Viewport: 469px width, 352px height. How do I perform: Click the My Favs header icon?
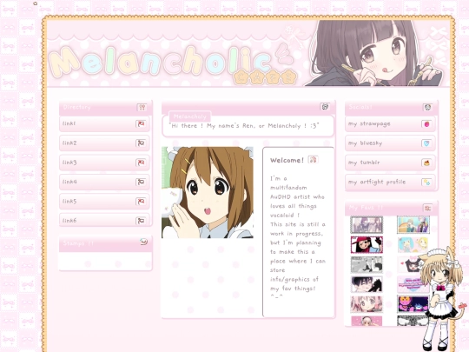pos(427,208)
